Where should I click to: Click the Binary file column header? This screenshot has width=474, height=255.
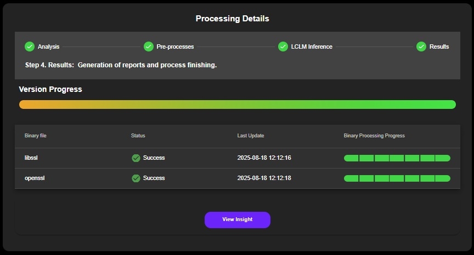pos(39,136)
